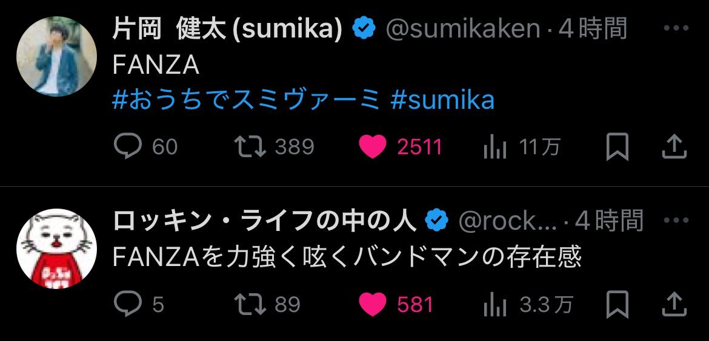Share 片岡 健太's tweet
Viewport: 709px width, 341px height.
(x=676, y=146)
